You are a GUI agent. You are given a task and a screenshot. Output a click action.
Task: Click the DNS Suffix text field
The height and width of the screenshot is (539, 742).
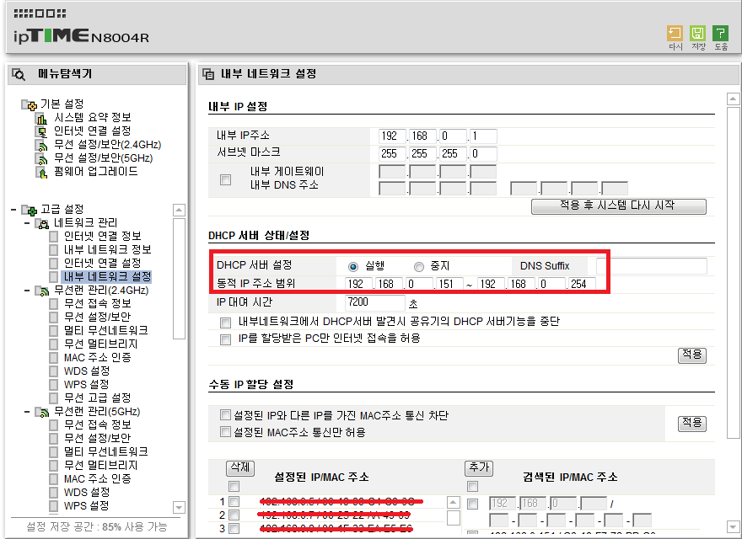(x=652, y=266)
